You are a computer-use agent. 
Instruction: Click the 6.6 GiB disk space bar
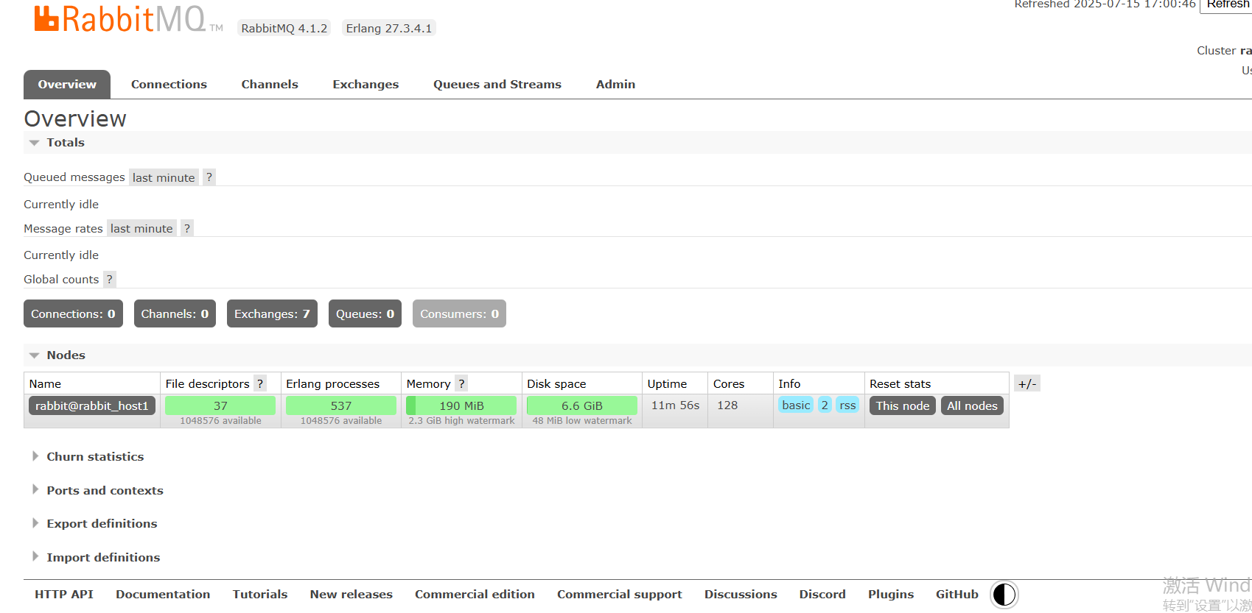tap(582, 405)
